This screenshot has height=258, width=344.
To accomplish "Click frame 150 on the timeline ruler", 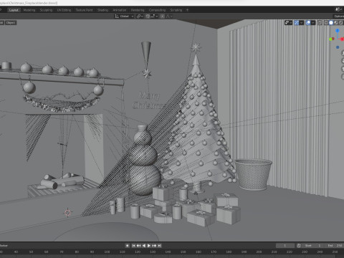I will point(183,252).
